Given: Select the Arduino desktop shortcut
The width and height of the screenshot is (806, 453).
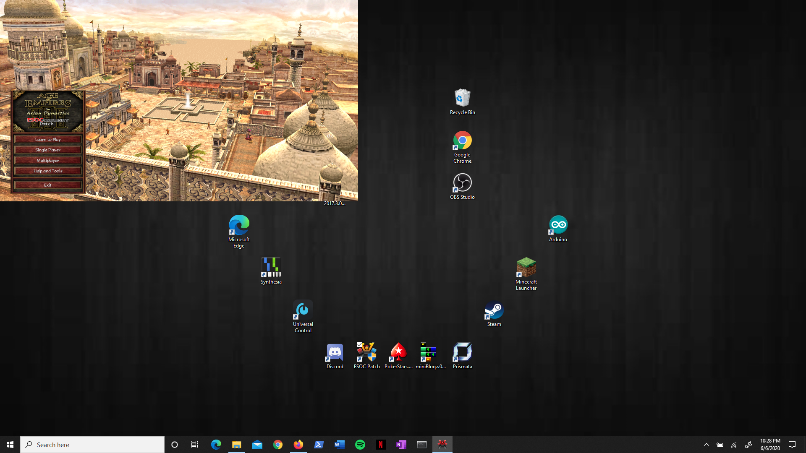Looking at the screenshot, I should click(558, 229).
